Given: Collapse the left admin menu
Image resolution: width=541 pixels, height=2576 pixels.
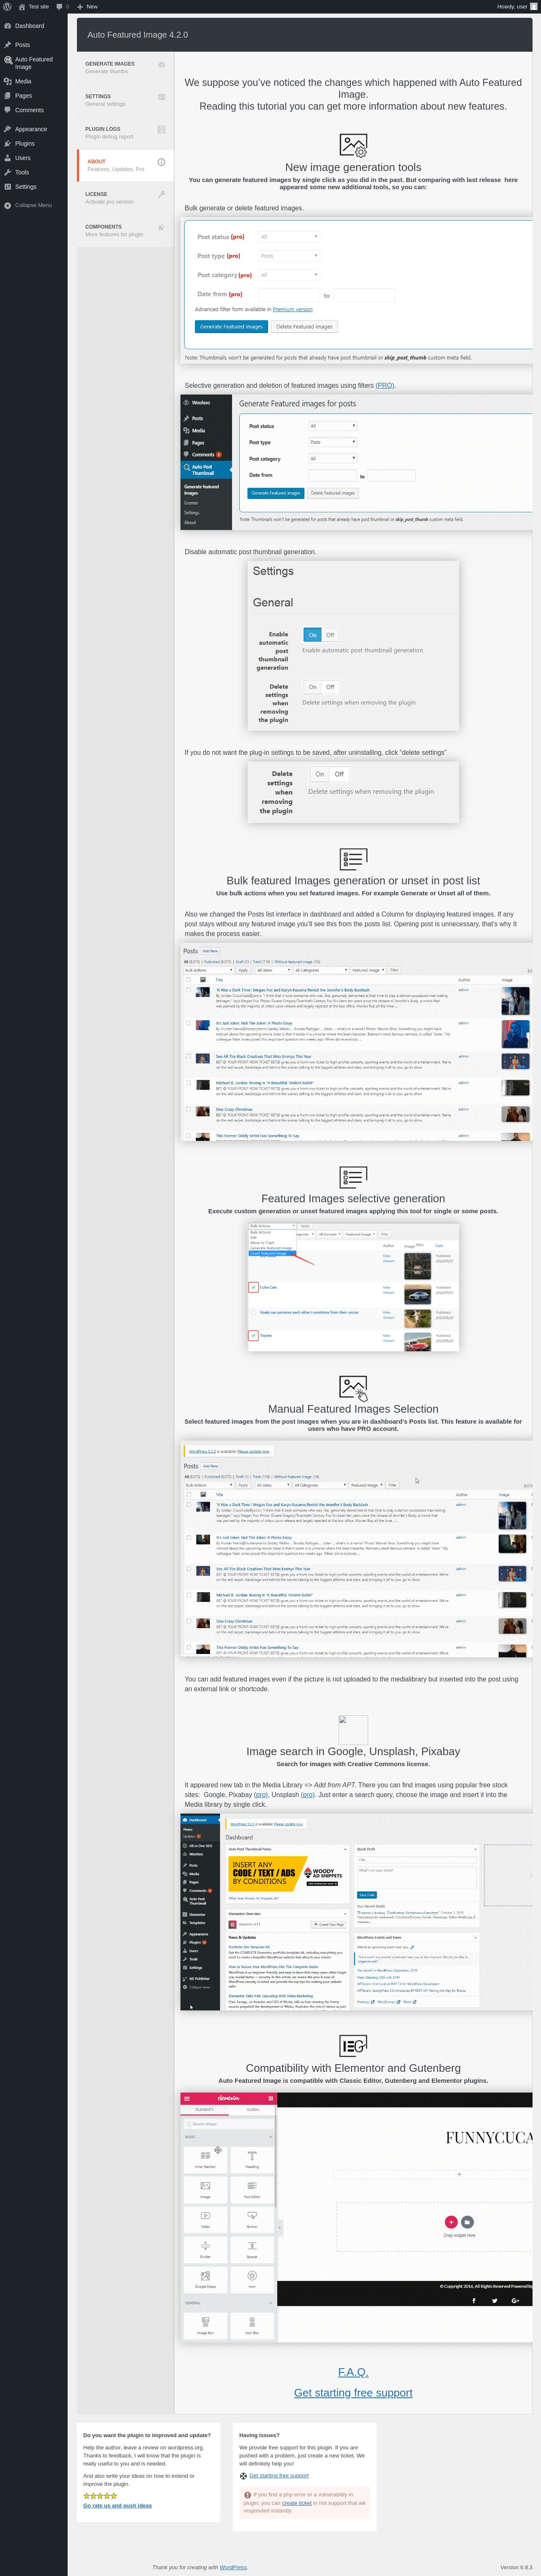Looking at the screenshot, I should [34, 205].
